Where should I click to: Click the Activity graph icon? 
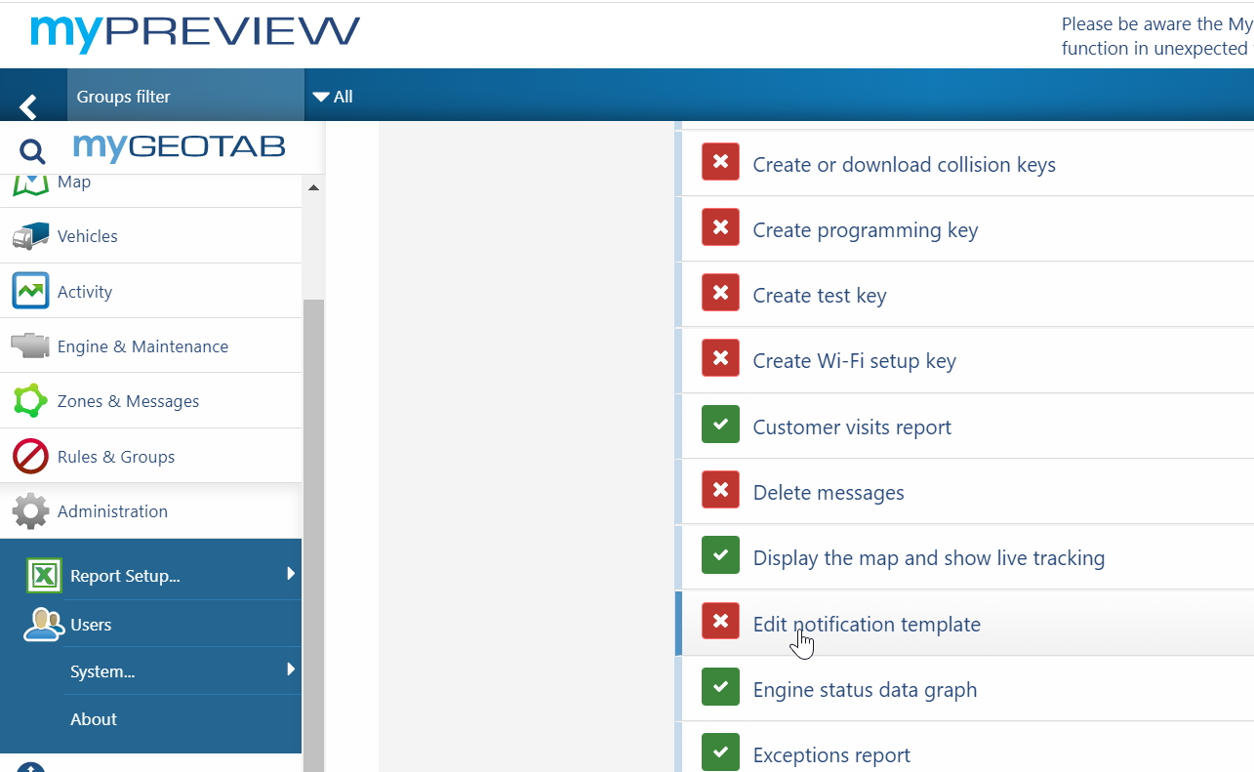[x=30, y=290]
